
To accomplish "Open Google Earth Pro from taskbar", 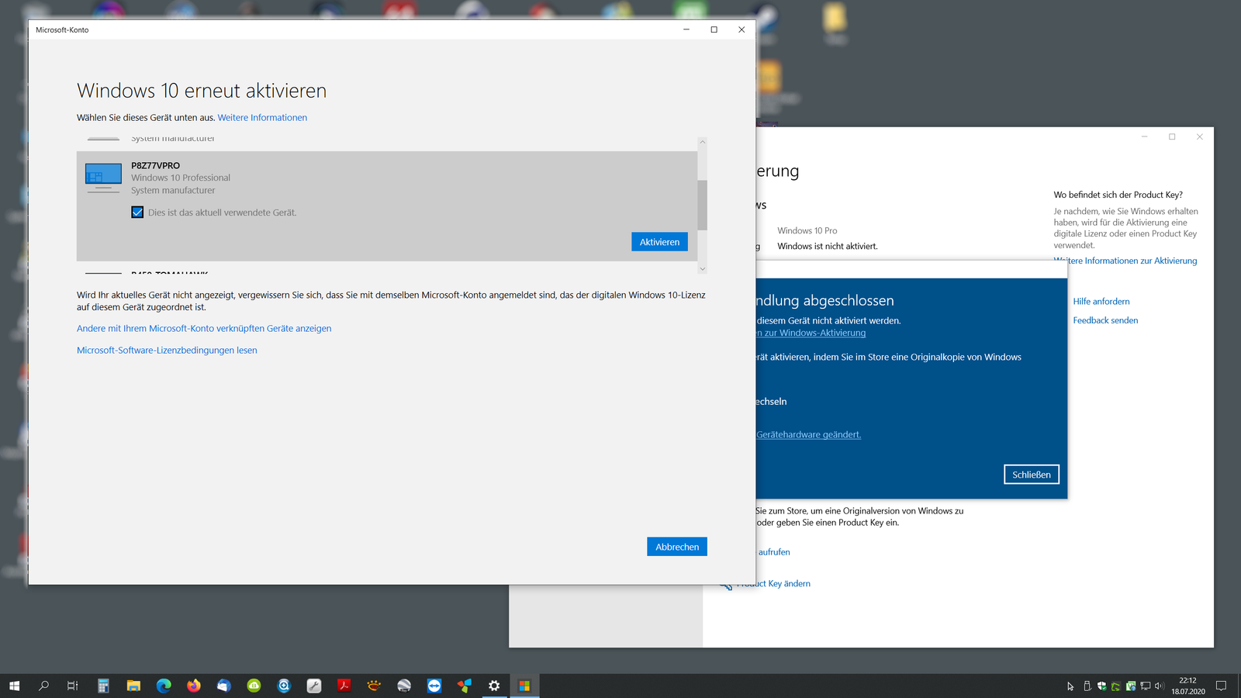I will pos(404,686).
